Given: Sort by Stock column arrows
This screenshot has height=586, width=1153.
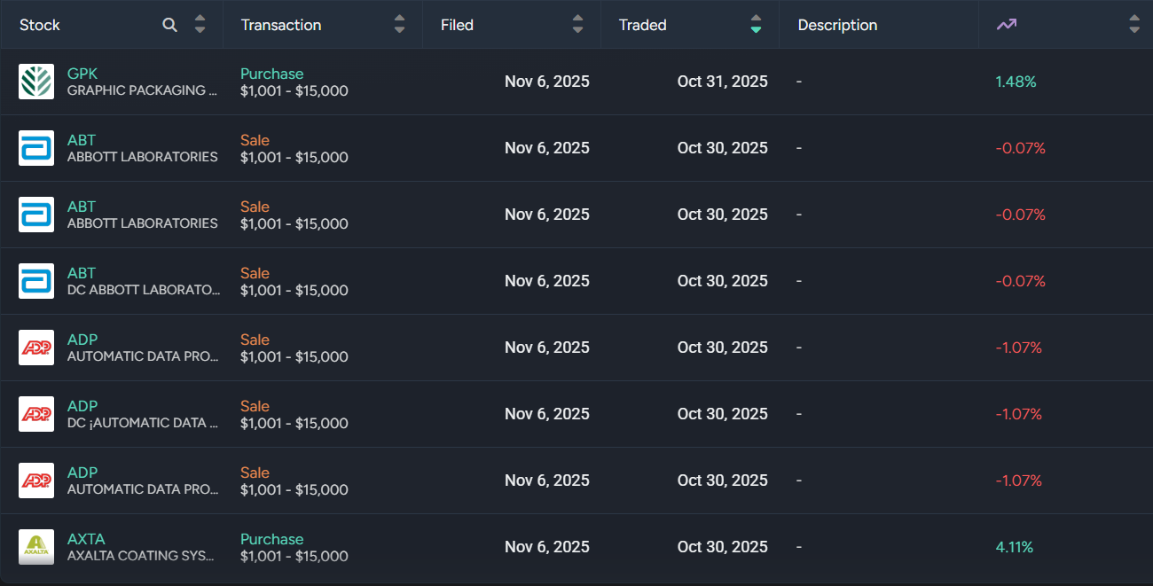Looking at the screenshot, I should pos(200,25).
